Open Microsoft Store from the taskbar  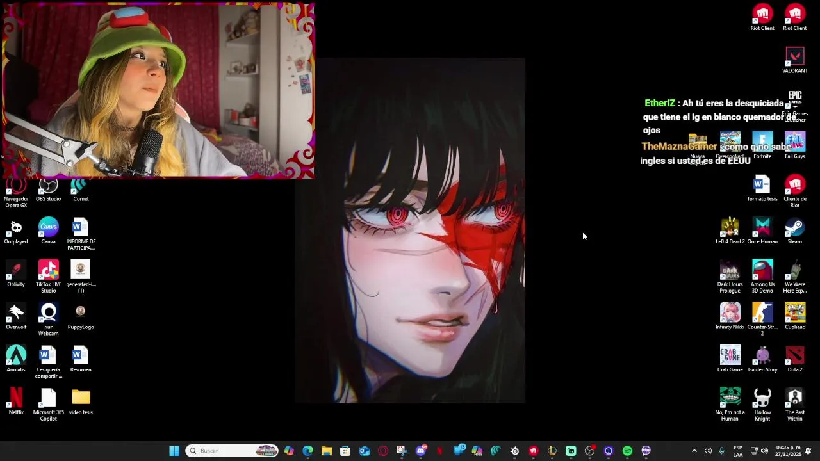pyautogui.click(x=345, y=451)
